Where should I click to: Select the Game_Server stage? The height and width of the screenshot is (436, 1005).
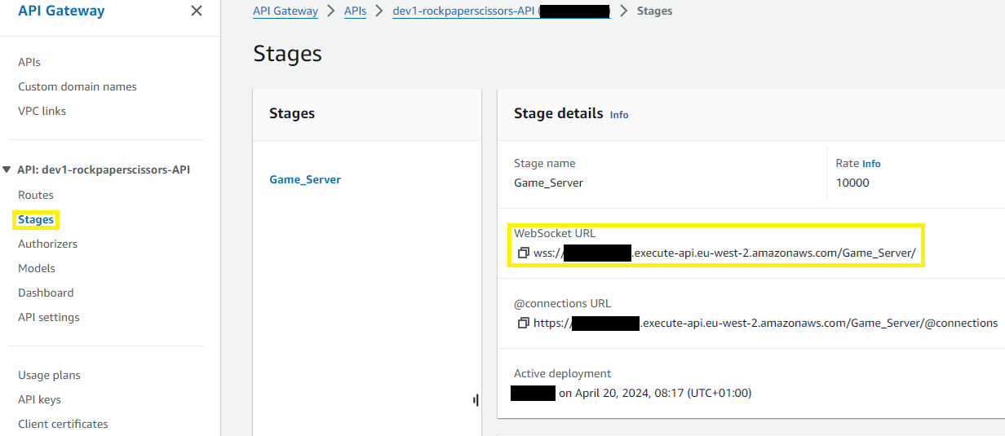click(305, 179)
